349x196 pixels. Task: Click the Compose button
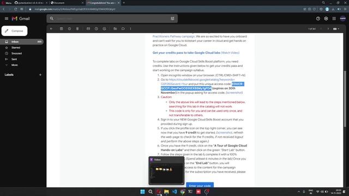pos(15,31)
